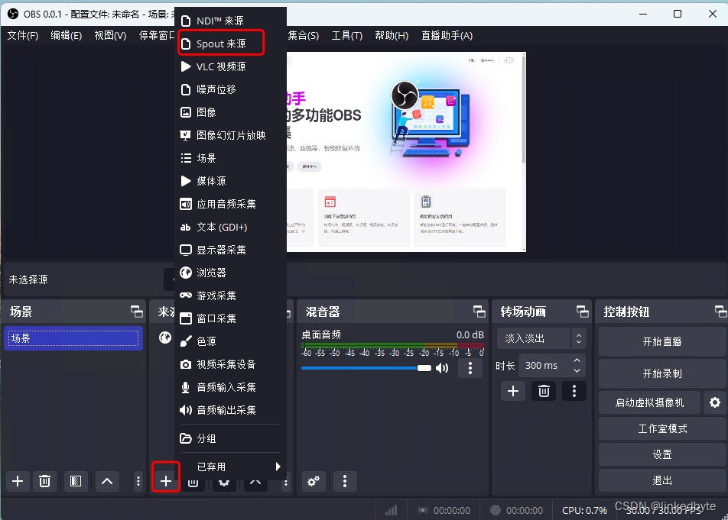728x520 pixels.
Task: Choose 游戏采集 game capture
Action: click(230, 296)
